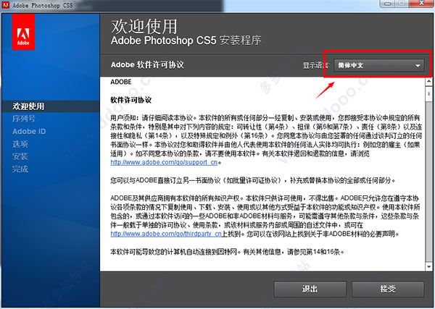435x309 pixels.
Task: Select the 安装 step in the sidebar
Action: pyautogui.click(x=20, y=156)
